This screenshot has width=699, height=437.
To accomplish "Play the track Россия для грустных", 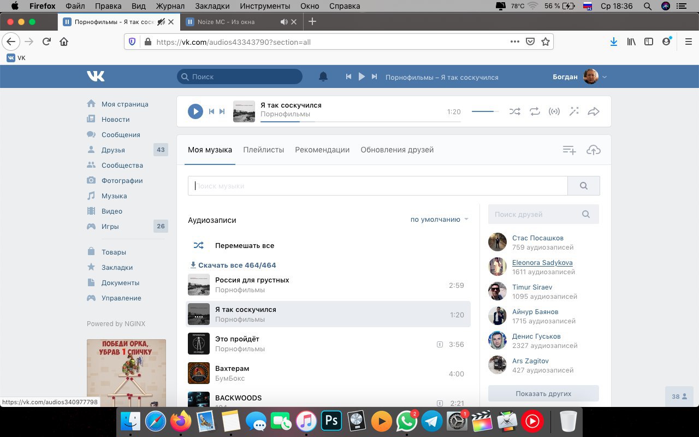I will pos(328,285).
